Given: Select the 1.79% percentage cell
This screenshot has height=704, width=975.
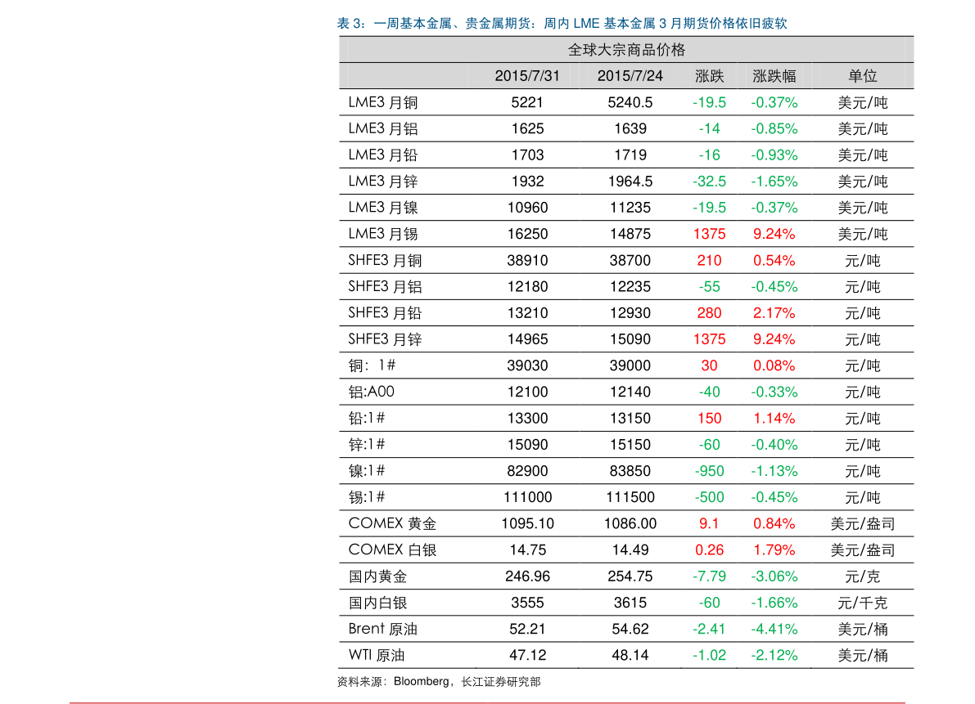Looking at the screenshot, I should tap(774, 550).
